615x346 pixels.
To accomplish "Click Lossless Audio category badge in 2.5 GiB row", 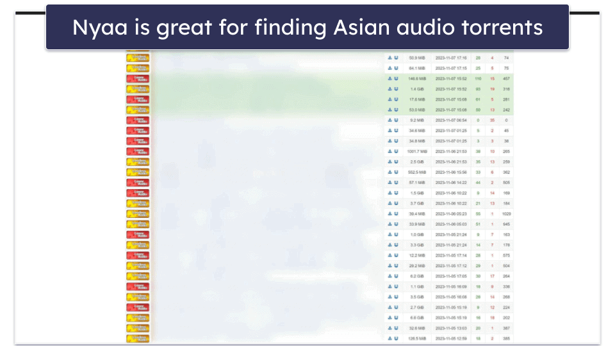I will [138, 162].
